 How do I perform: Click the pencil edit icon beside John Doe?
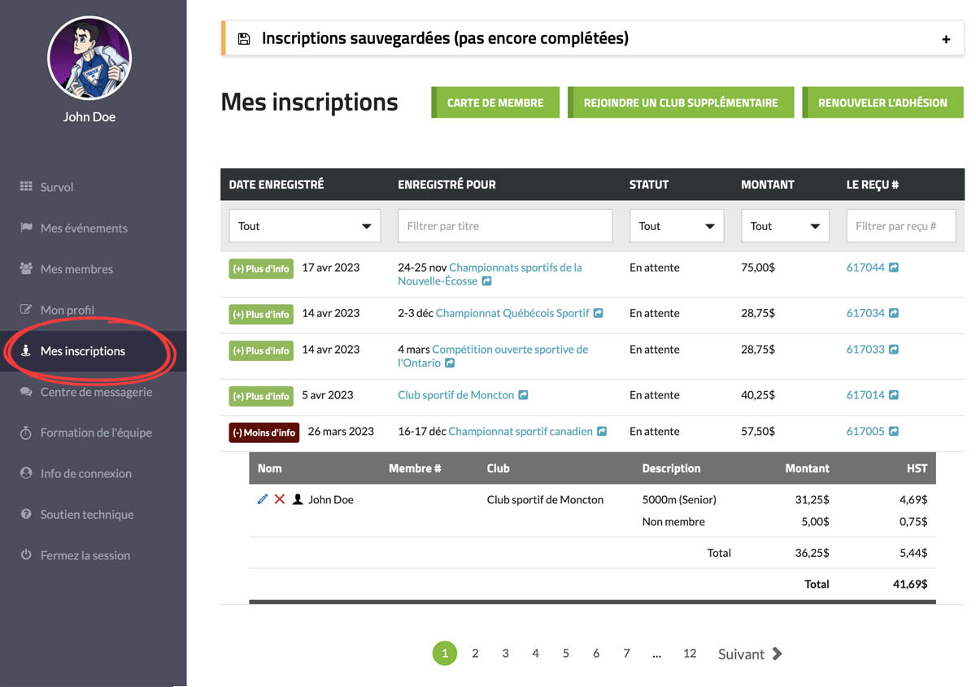[262, 499]
